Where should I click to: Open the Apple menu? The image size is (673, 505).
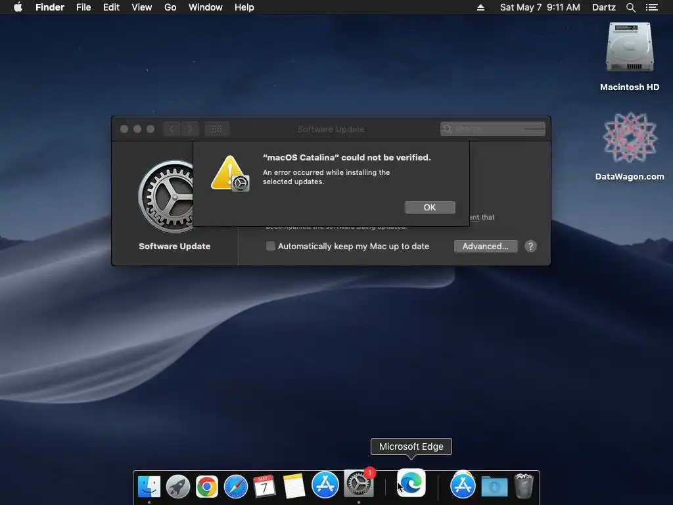18,7
